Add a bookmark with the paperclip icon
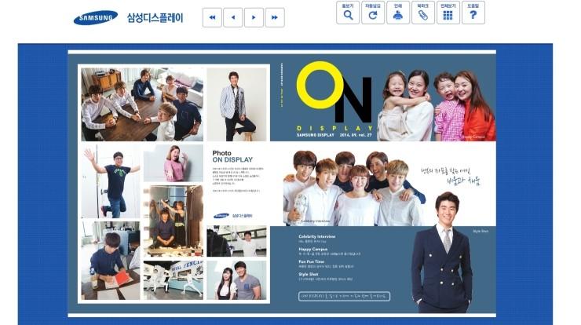Viewport: 581px width, 325px height. (422, 13)
